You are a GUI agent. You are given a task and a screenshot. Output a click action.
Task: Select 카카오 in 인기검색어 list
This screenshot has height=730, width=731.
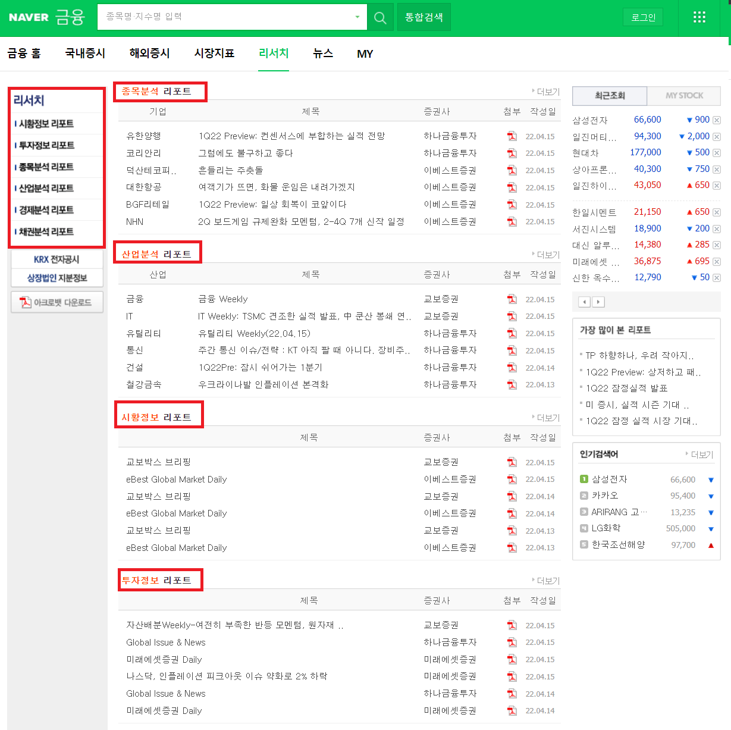click(605, 496)
